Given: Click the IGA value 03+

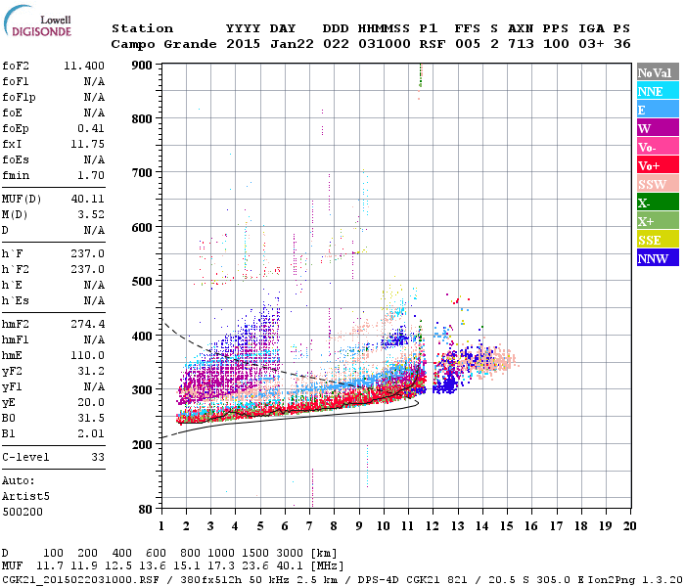Looking at the screenshot, I should click(x=591, y=44).
